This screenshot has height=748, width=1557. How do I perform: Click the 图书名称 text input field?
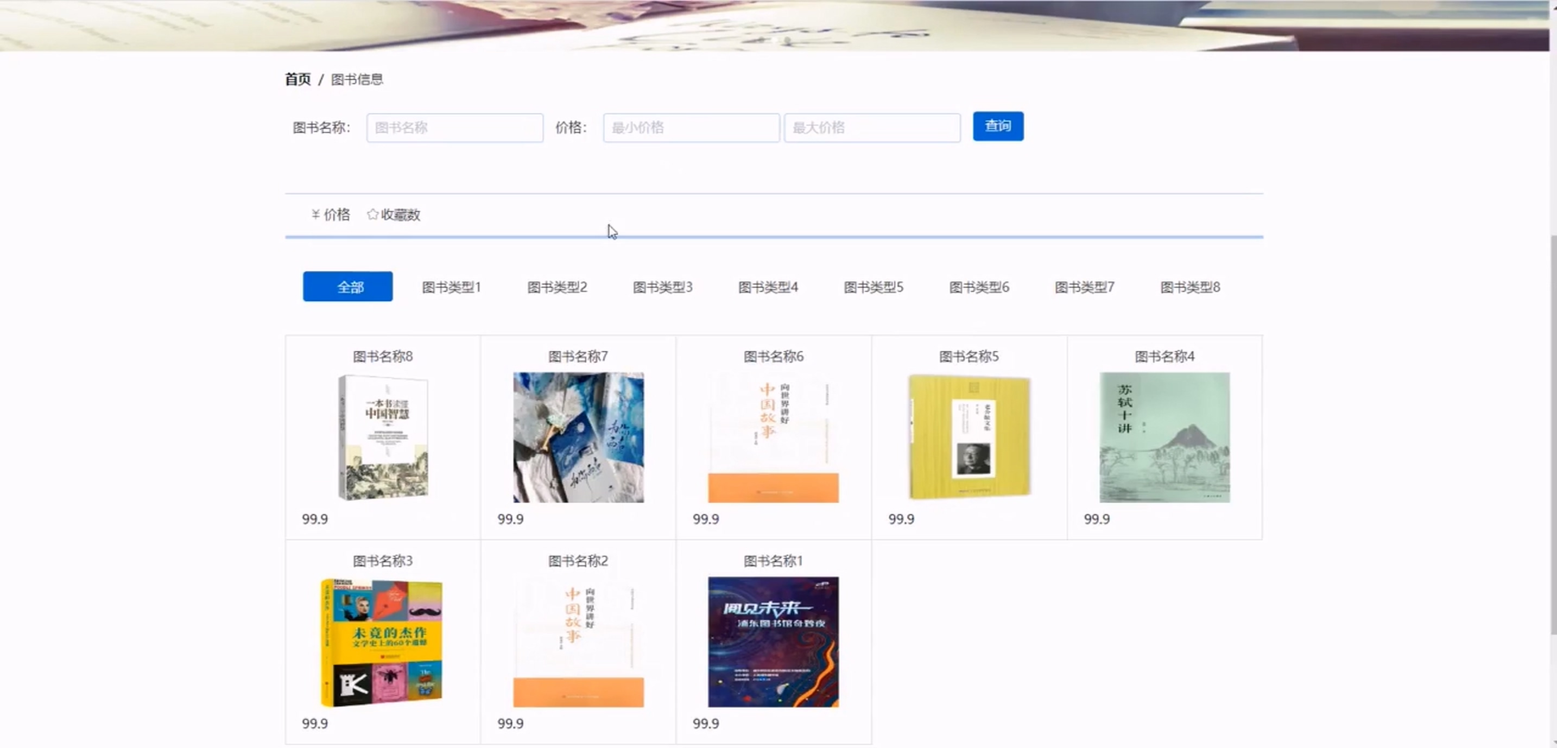pyautogui.click(x=454, y=128)
